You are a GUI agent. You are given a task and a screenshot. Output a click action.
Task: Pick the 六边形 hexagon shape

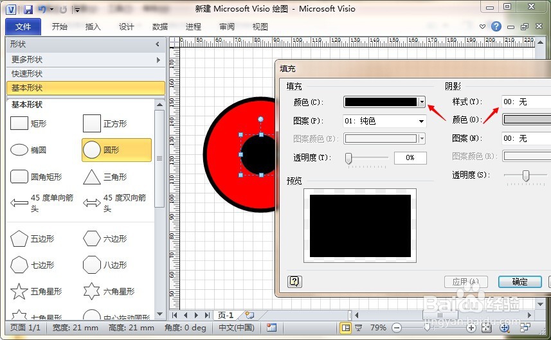(105, 239)
